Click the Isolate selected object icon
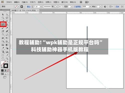The height and width of the screenshot is (93, 125). (122, 6)
